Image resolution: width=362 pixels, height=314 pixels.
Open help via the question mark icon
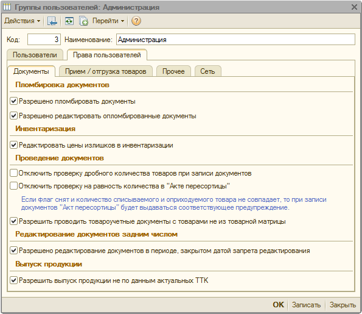point(136,21)
